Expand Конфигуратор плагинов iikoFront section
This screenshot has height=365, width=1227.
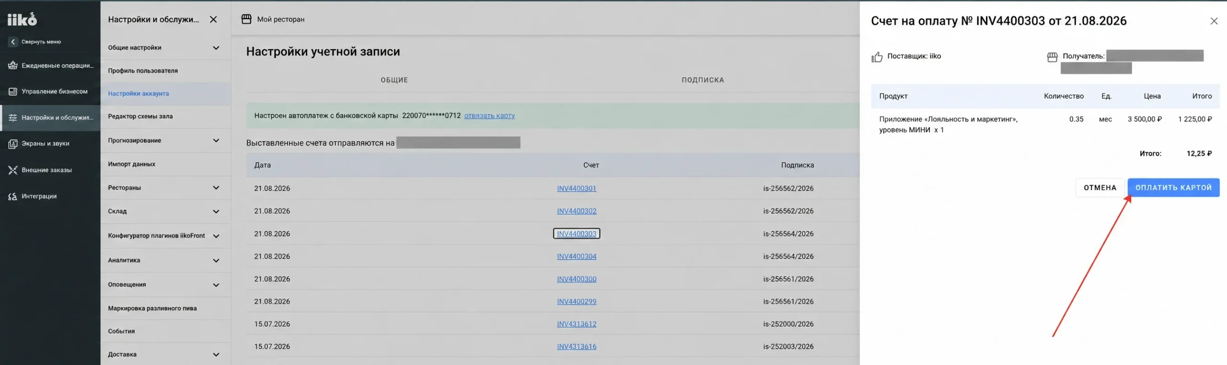[216, 236]
